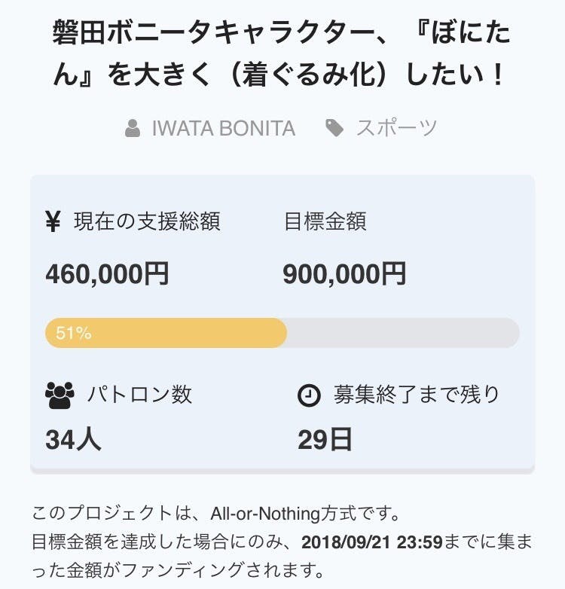Click the 現在の支援総額 label

tap(147, 222)
